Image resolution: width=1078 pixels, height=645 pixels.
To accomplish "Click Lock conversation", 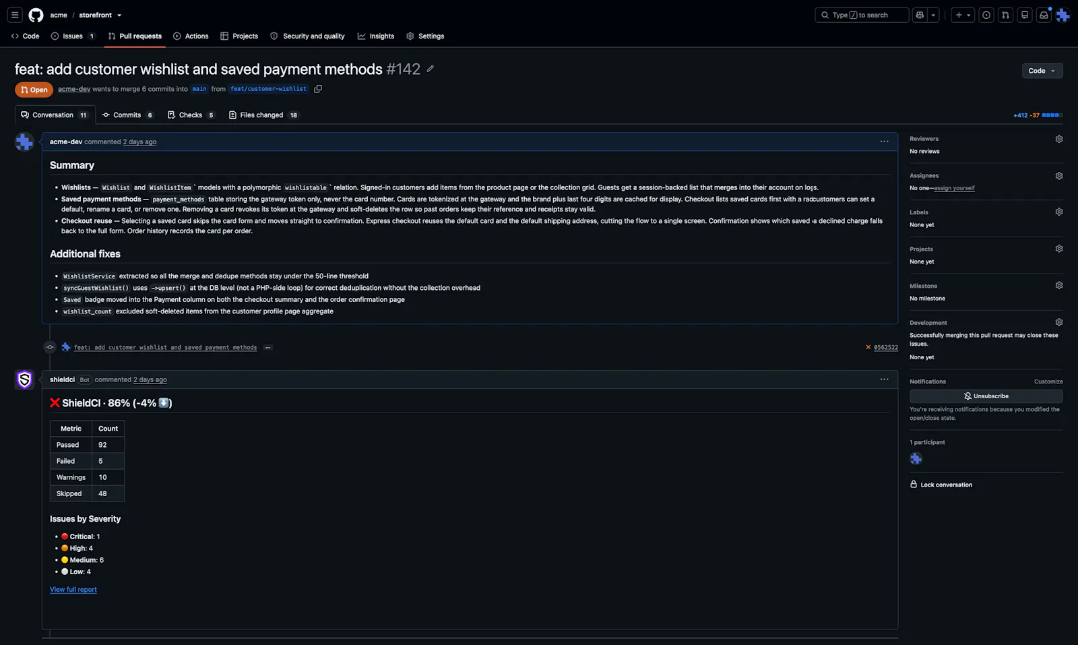I will click(941, 485).
